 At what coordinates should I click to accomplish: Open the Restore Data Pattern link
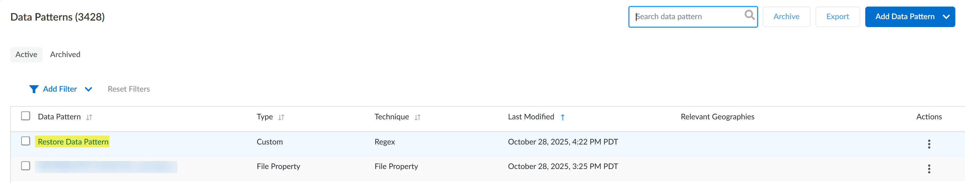pos(73,142)
